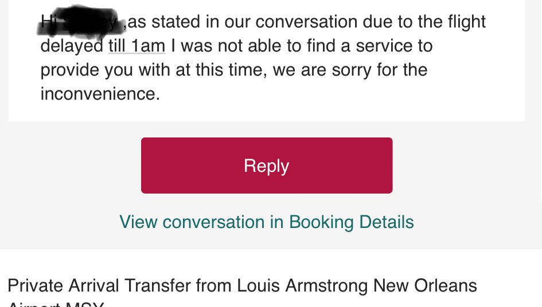Click the underlined "till 1am" text
This screenshot has width=542, height=307.
point(137,46)
